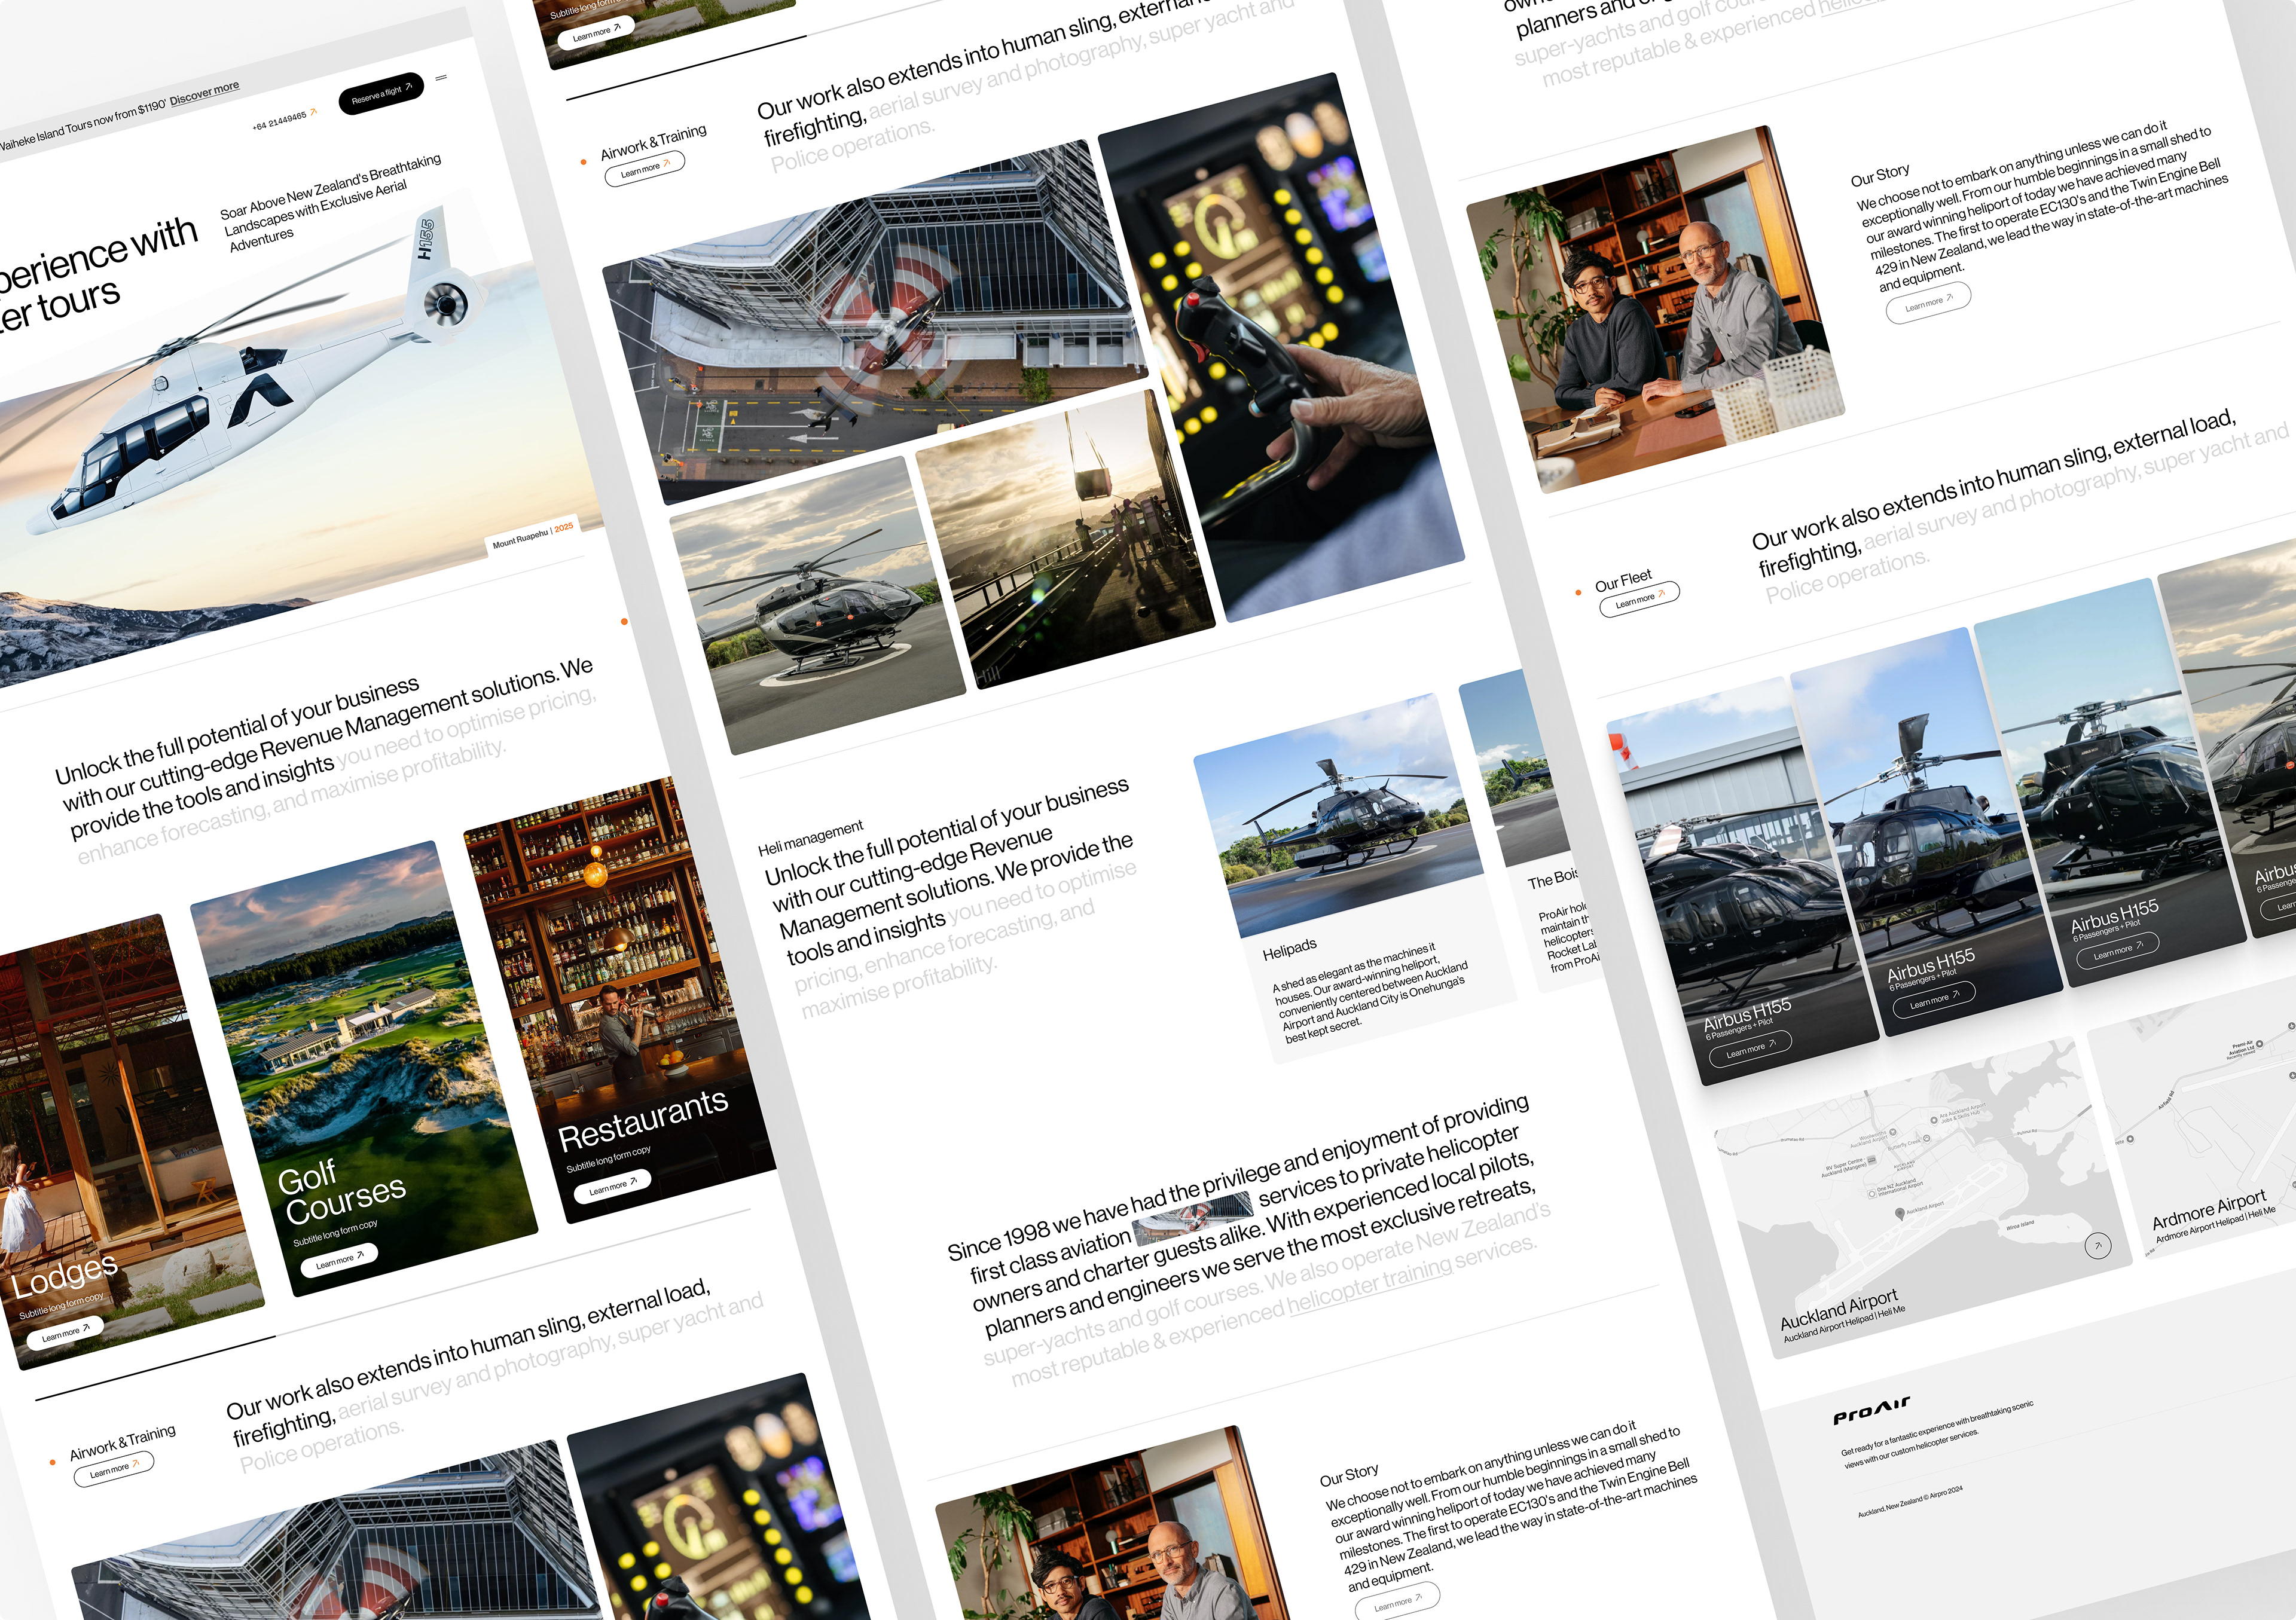Click Our Story Learn more above Our Fleet section
Image resolution: width=2296 pixels, height=1620 pixels.
pyautogui.click(x=1928, y=302)
